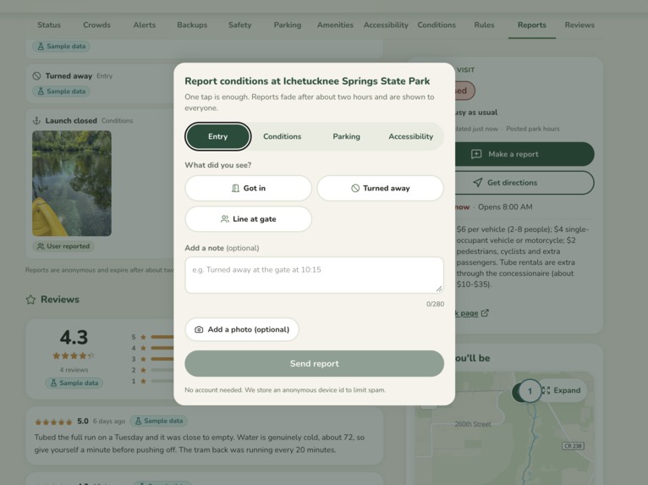Click the '6 days ago' review timestamp
The image size is (648, 485).
(x=108, y=422)
